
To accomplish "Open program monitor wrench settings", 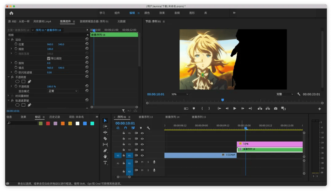I will click(x=299, y=94).
